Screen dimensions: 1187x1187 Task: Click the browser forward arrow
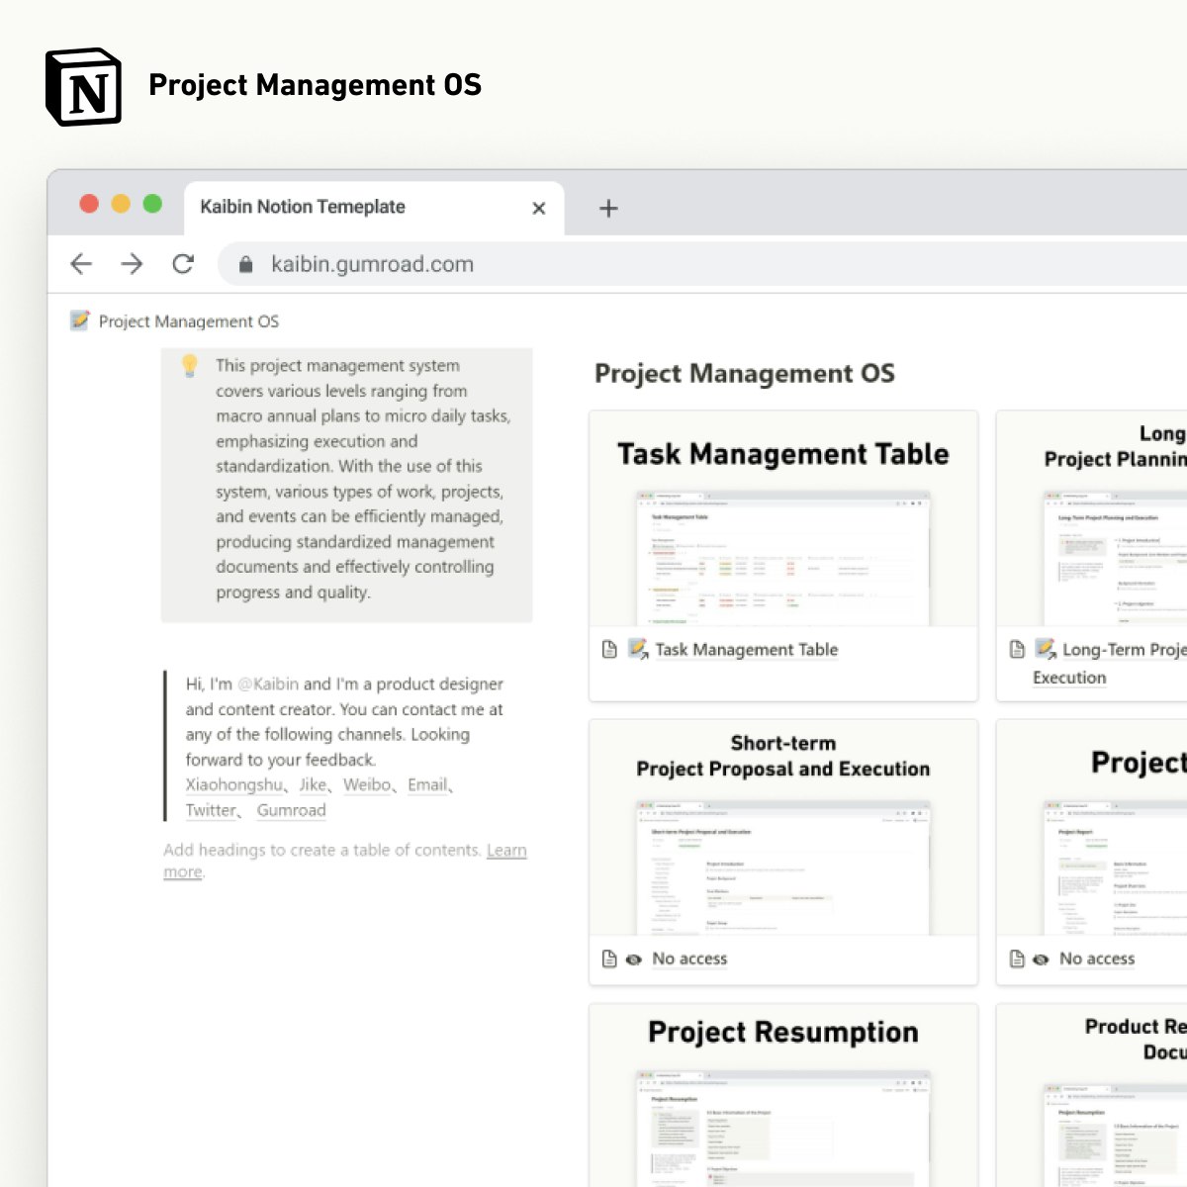click(133, 264)
